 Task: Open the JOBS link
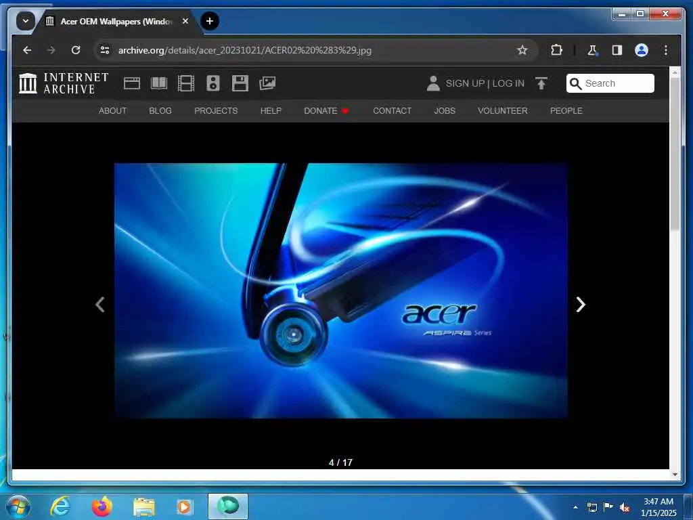coord(445,111)
